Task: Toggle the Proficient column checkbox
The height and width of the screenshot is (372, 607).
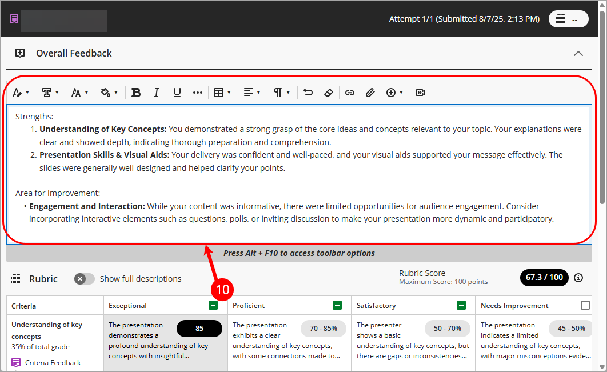Action: click(337, 305)
